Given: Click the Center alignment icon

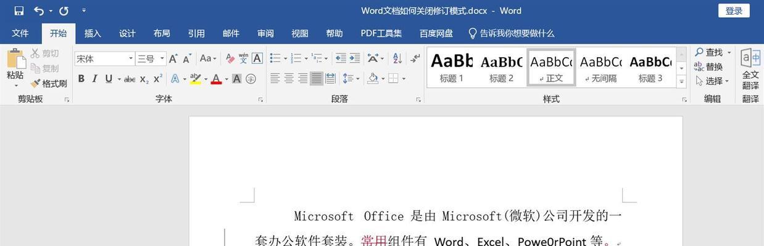Looking at the screenshot, I should 289,79.
